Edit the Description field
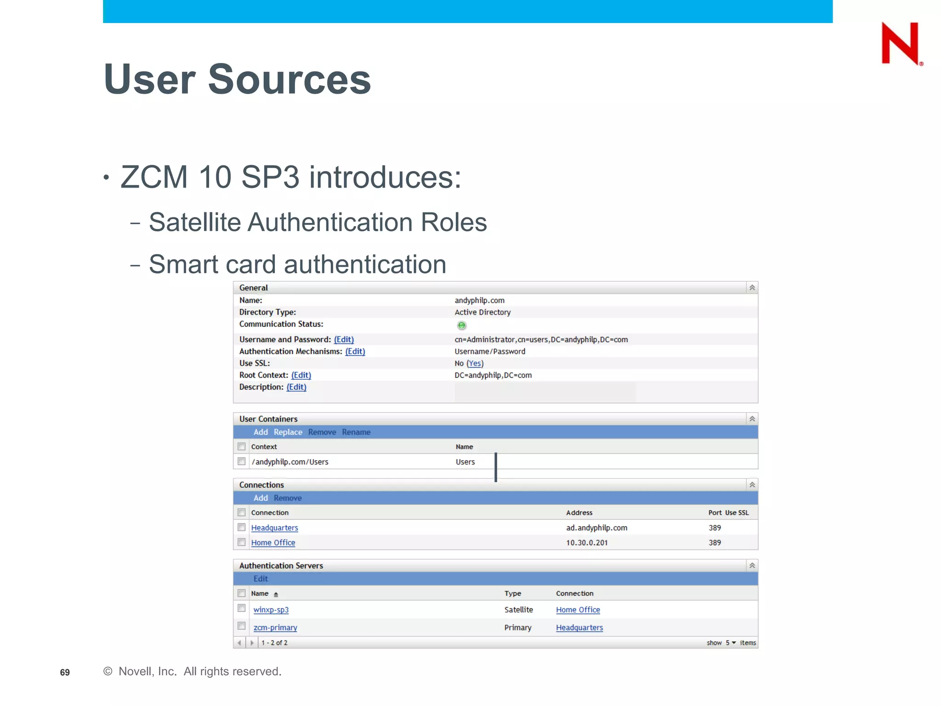The height and width of the screenshot is (706, 941). pos(296,387)
